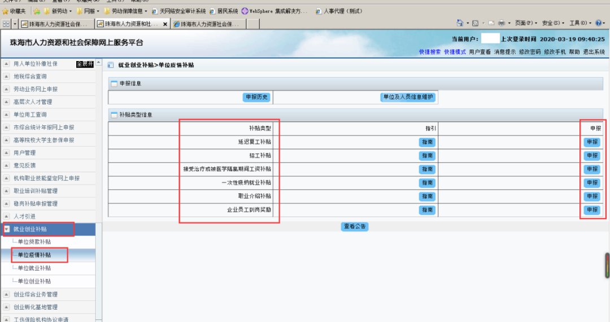
Task: Click the 收藏夹 favorites star icon
Action: pyautogui.click(x=6, y=11)
